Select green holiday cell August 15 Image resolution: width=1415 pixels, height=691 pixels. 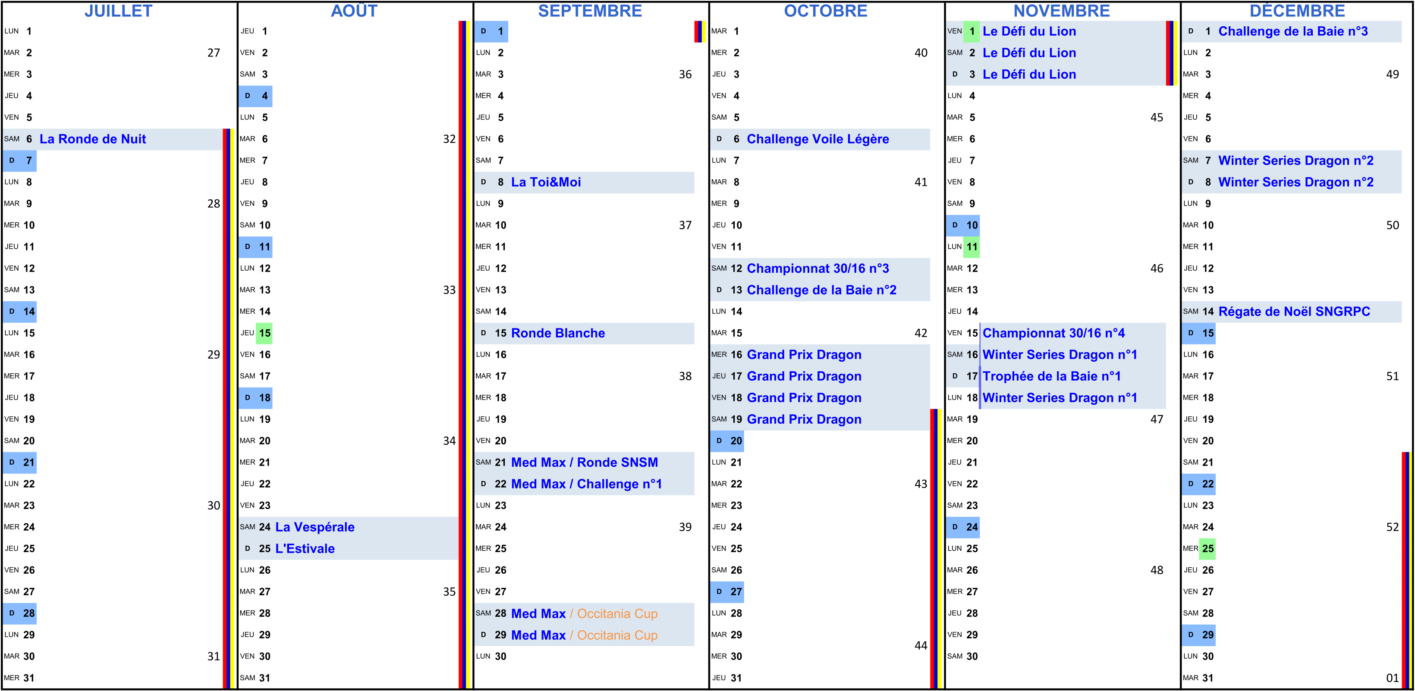coord(264,333)
